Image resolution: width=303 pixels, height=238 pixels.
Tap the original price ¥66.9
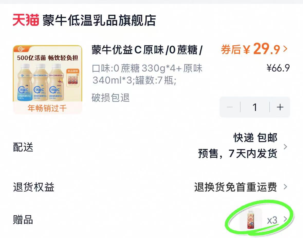tap(278, 68)
